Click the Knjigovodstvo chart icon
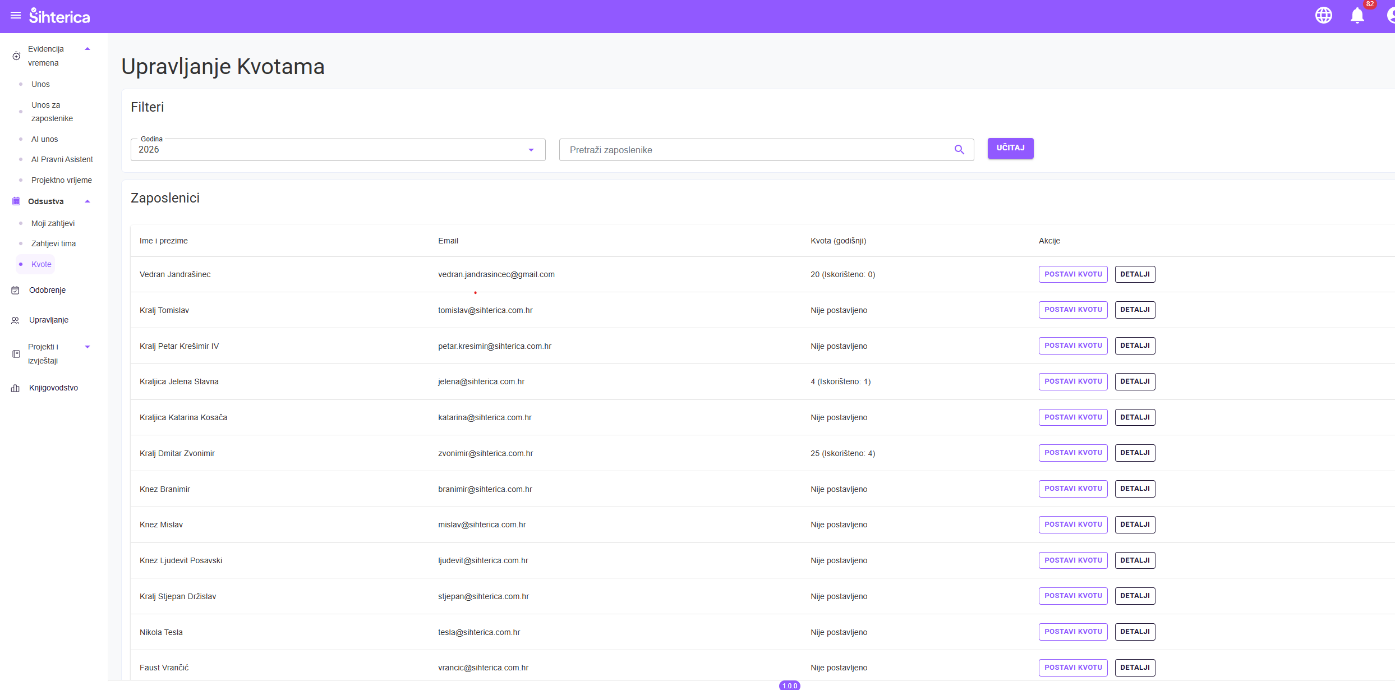Viewport: 1395px width, 690px height. 16,388
